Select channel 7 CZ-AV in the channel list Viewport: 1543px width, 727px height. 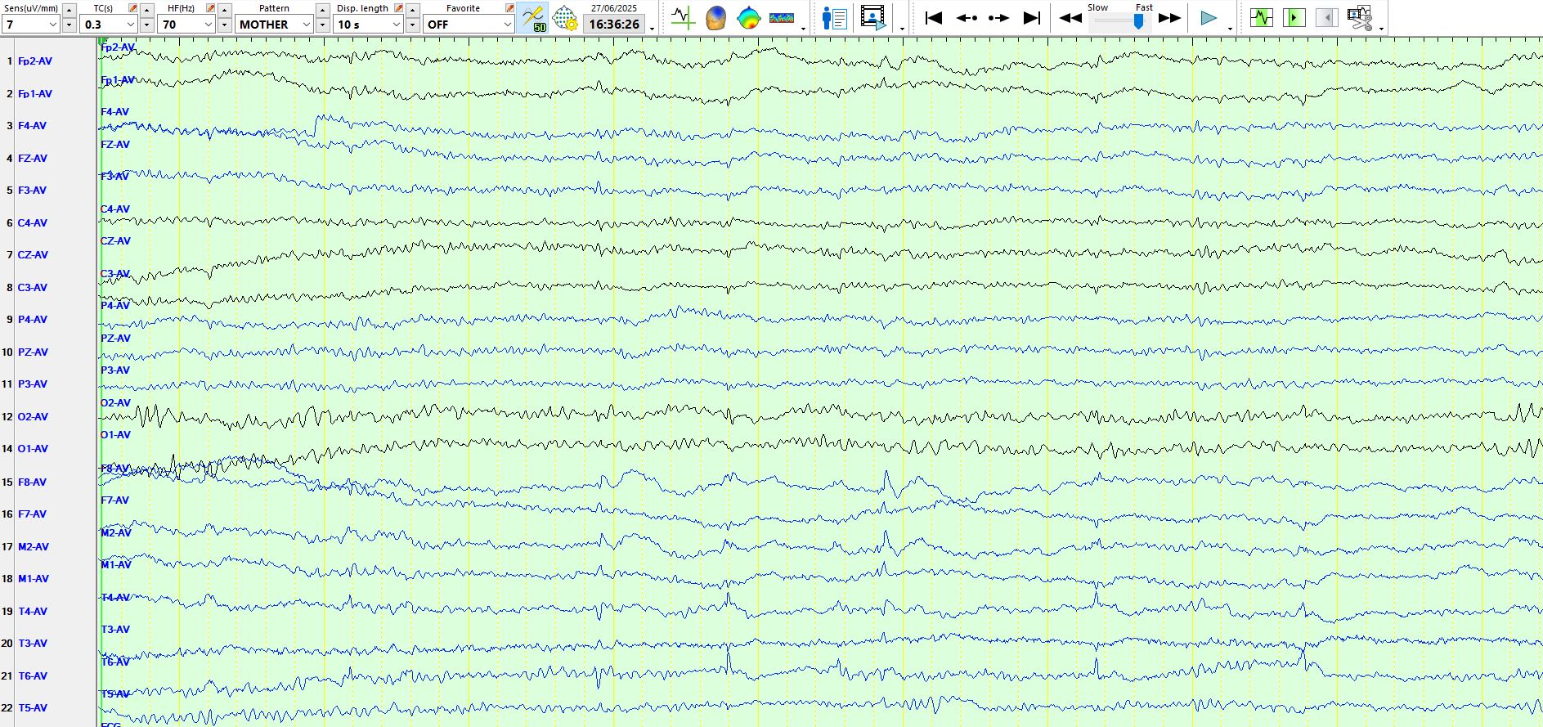pyautogui.click(x=33, y=255)
